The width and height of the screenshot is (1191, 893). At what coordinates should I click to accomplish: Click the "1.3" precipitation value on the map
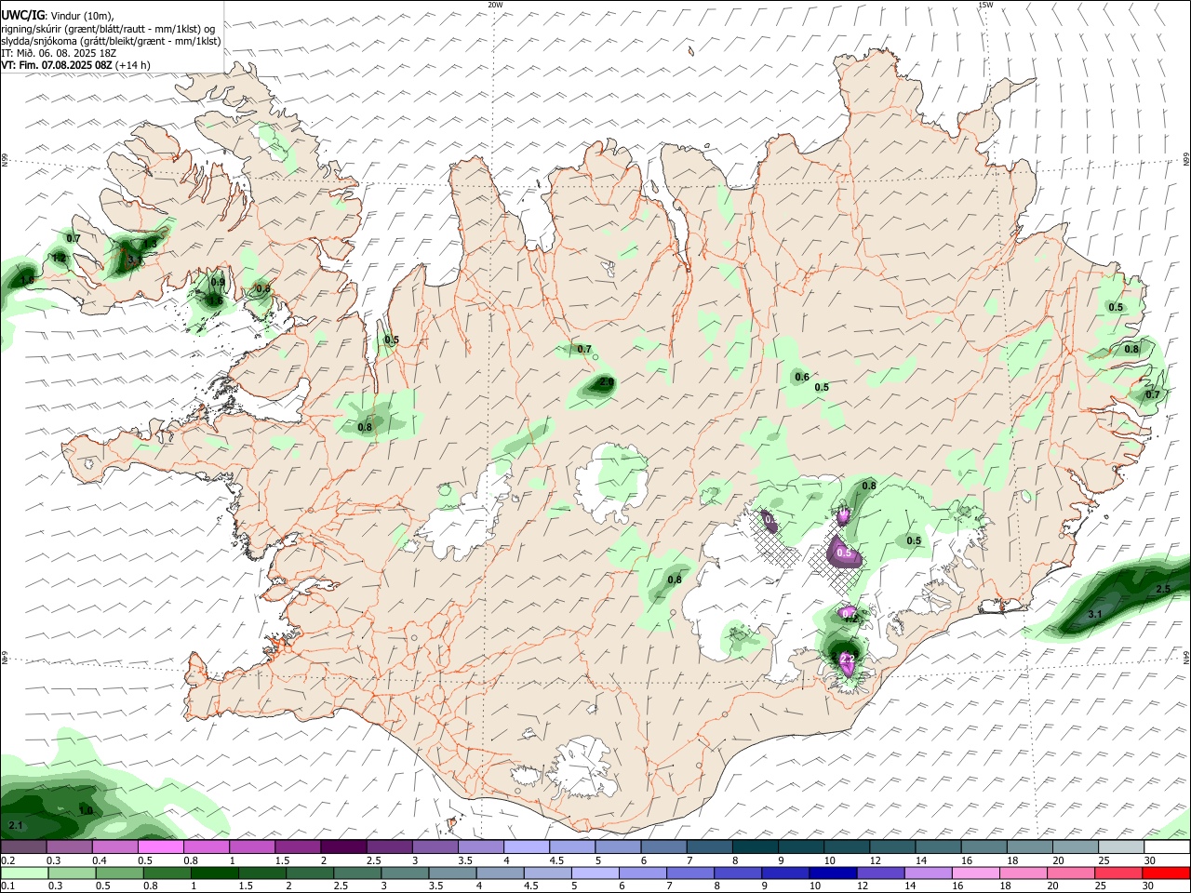click(150, 244)
